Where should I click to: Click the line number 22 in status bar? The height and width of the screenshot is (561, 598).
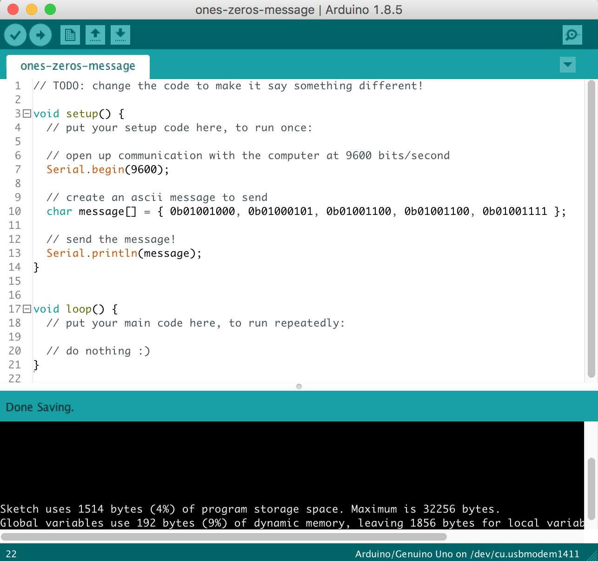tap(11, 554)
